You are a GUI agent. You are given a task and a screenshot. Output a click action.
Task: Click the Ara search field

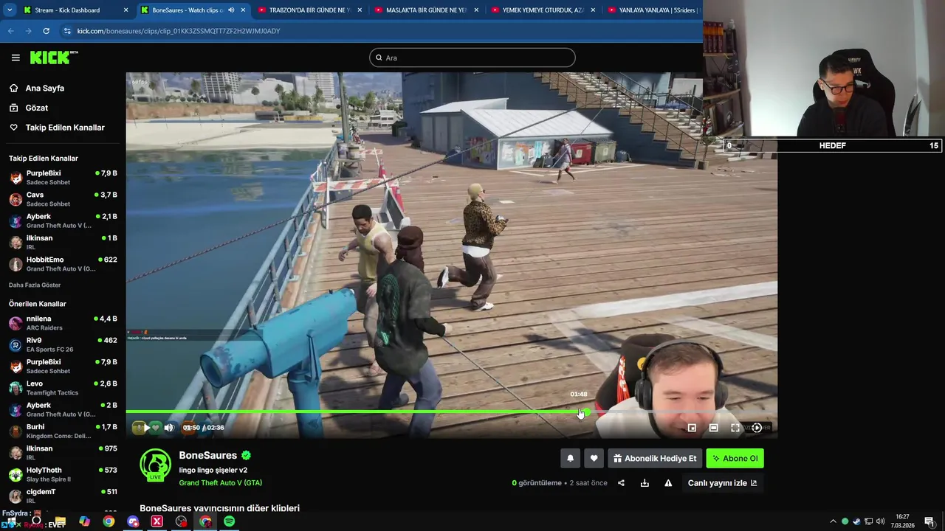pos(472,58)
